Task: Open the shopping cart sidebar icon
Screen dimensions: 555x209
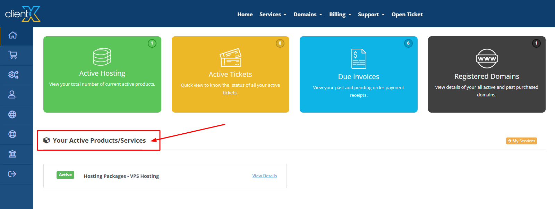Action: [x=13, y=55]
